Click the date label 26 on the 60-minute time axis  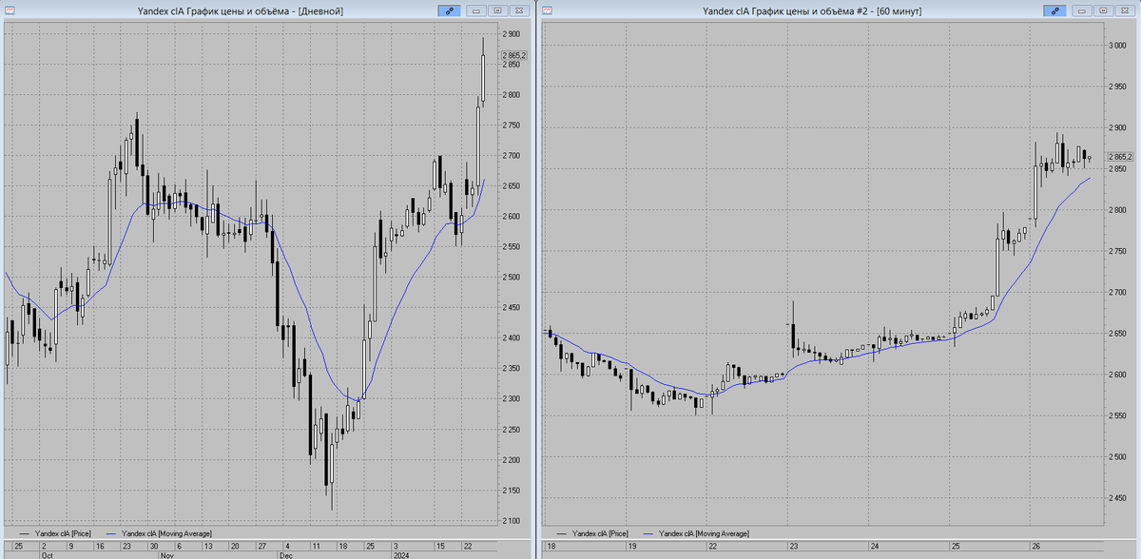(x=1035, y=547)
